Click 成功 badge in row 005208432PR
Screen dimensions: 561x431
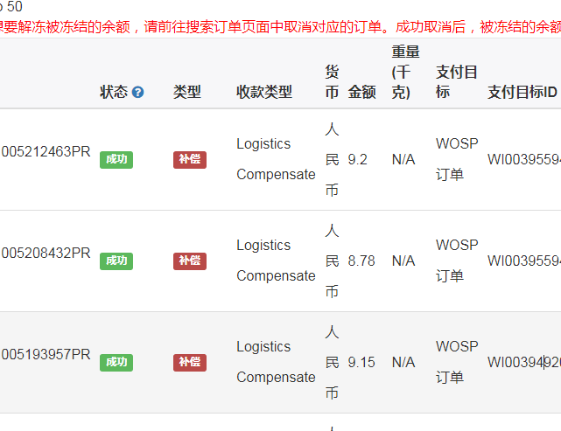[116, 261]
